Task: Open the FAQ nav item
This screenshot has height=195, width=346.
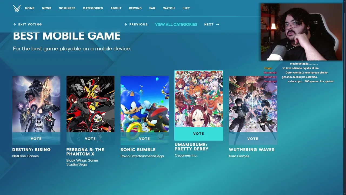Action: (152, 8)
